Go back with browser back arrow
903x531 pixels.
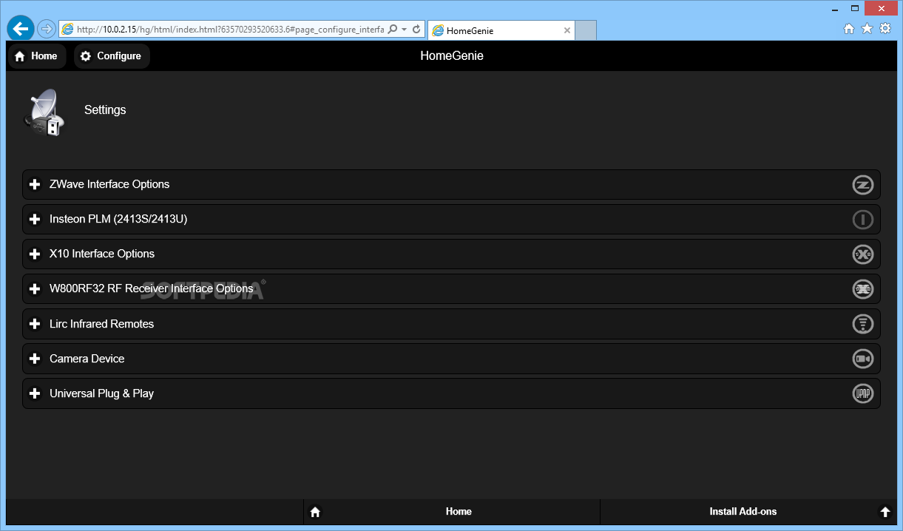point(21,29)
